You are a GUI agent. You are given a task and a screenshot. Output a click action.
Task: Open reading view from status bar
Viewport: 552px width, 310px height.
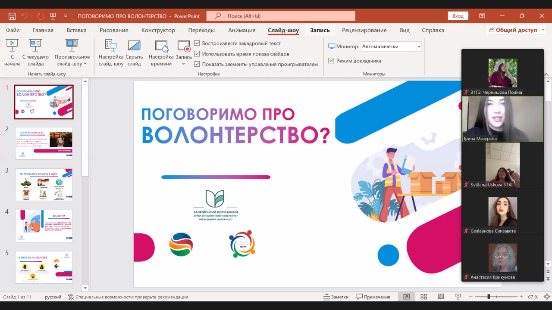(440, 297)
